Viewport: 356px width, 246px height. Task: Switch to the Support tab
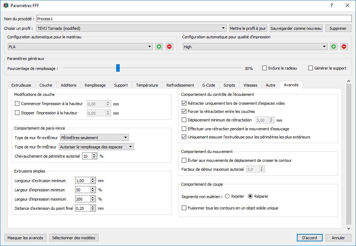point(121,85)
